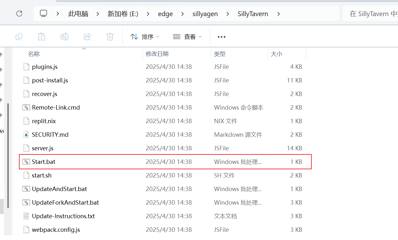
Task: Click the server.js file icon
Action: [26, 148]
